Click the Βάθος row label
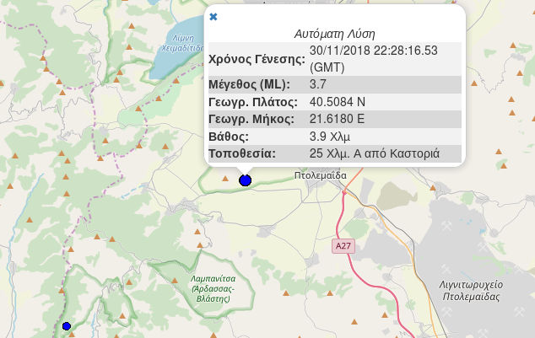Viewport: 535px width, 338px height. tap(229, 137)
